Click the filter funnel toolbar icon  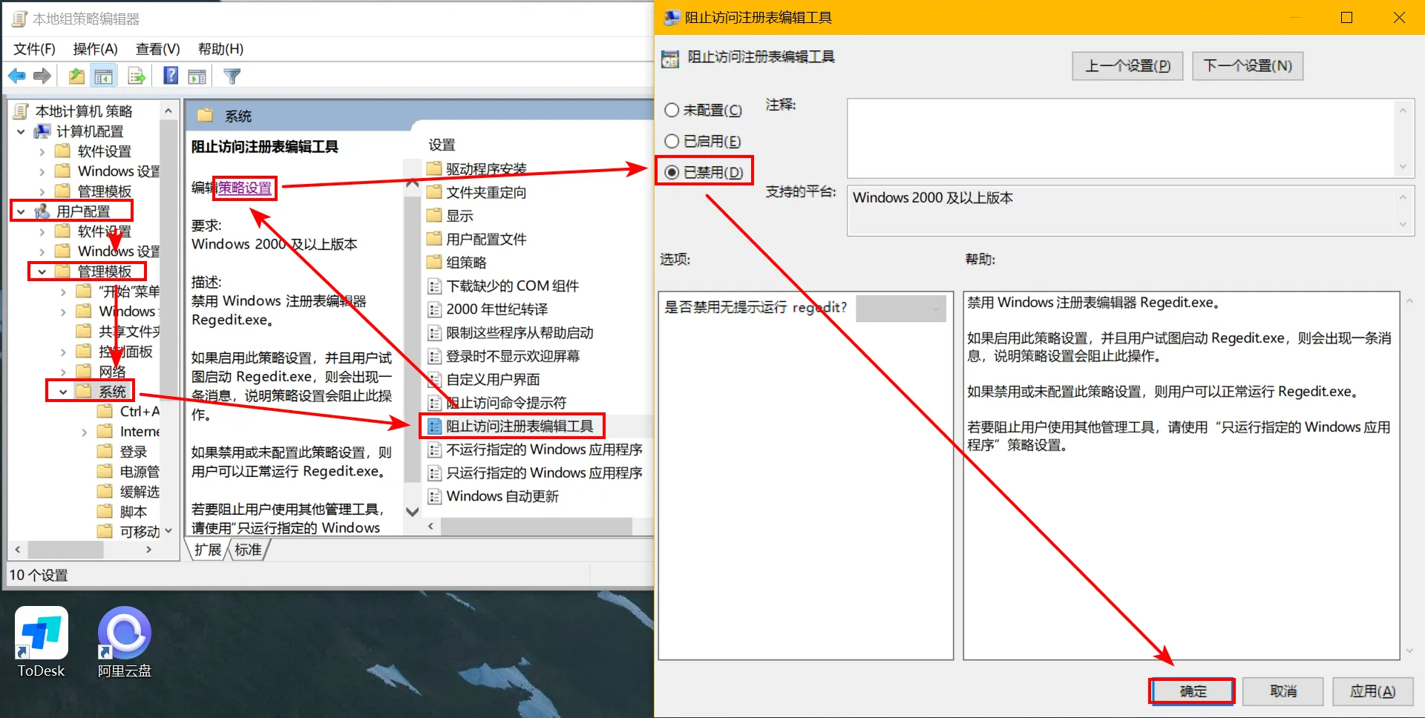[x=232, y=76]
